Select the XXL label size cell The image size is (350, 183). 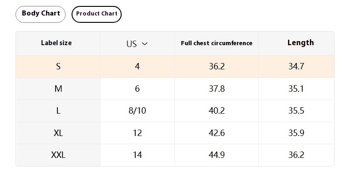click(58, 155)
